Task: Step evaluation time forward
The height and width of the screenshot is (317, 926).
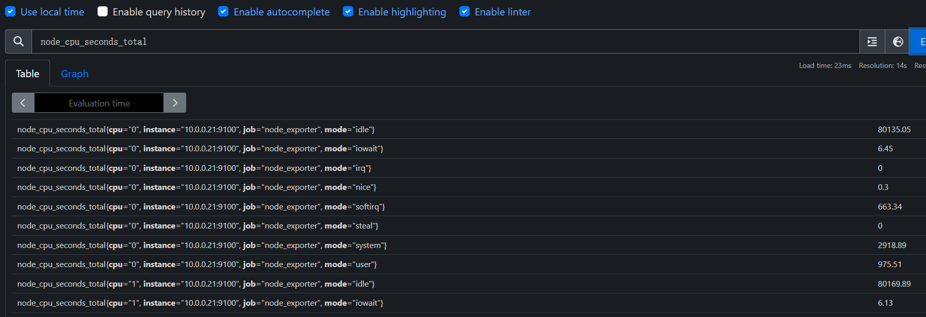Action: pyautogui.click(x=175, y=103)
